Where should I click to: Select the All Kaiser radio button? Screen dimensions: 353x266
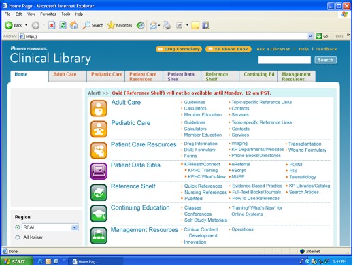(17, 237)
